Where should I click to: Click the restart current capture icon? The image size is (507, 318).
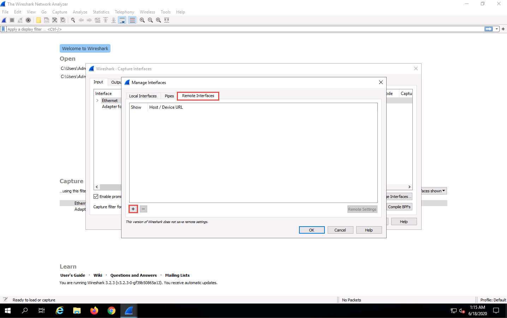click(20, 20)
